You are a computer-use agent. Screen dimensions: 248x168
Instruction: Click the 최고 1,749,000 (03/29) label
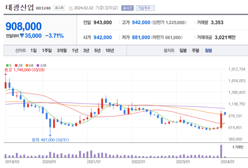click(24, 70)
